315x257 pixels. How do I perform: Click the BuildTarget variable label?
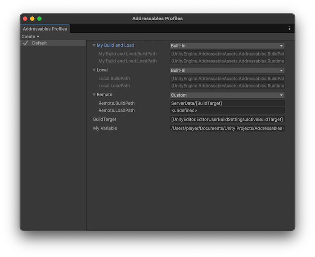[x=104, y=120]
